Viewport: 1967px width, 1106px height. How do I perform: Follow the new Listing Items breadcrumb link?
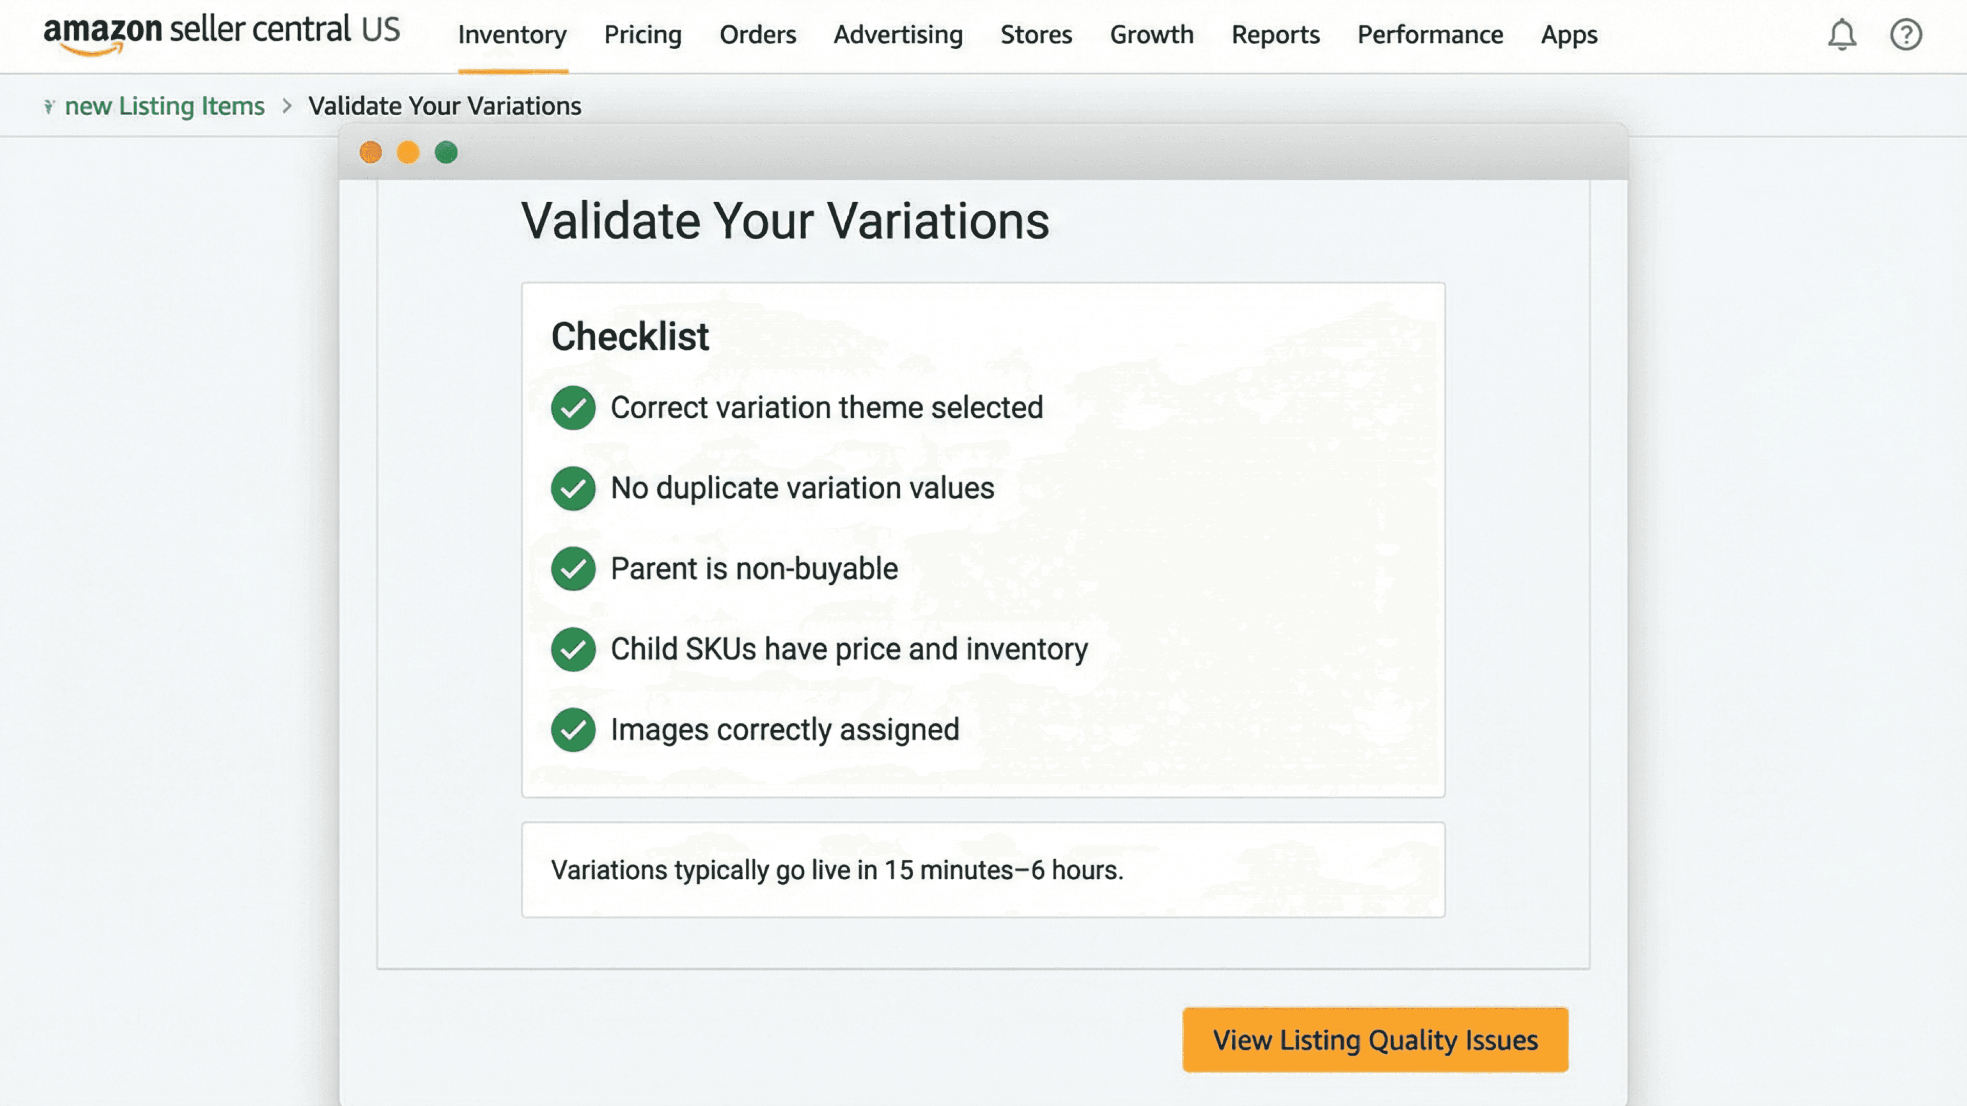click(x=164, y=106)
